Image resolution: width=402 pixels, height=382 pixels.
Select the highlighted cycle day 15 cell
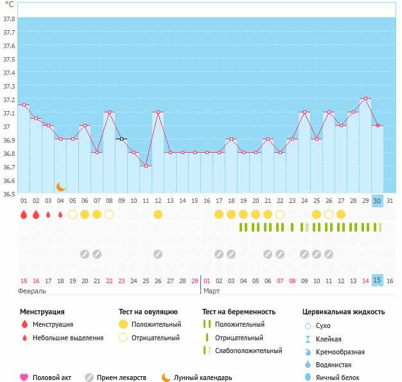(378, 281)
